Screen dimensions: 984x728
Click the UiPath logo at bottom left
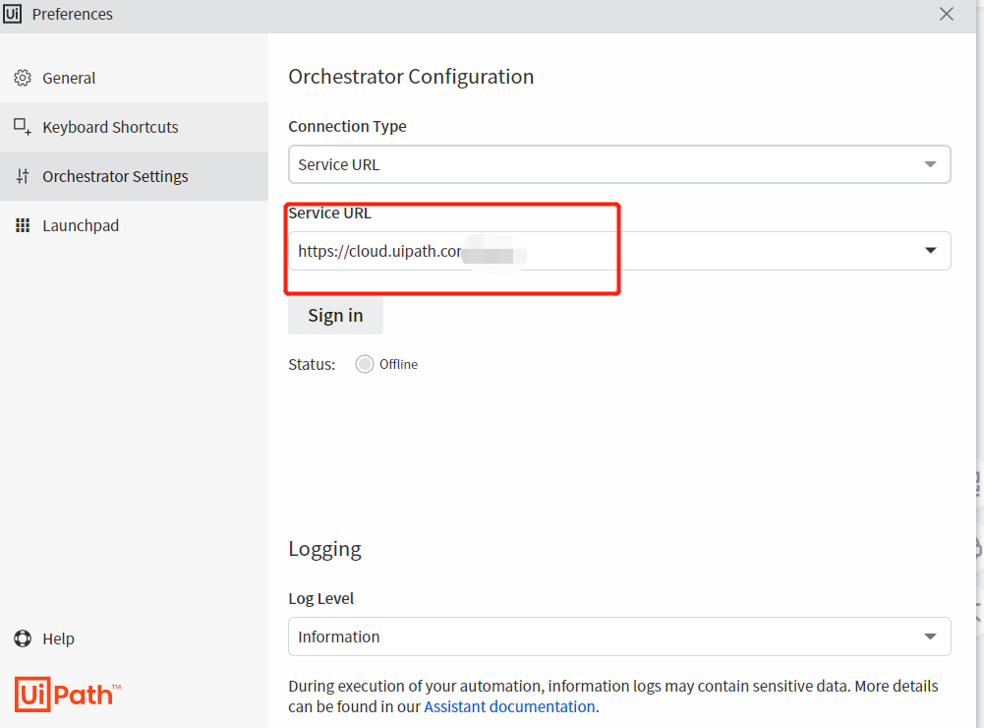click(67, 695)
